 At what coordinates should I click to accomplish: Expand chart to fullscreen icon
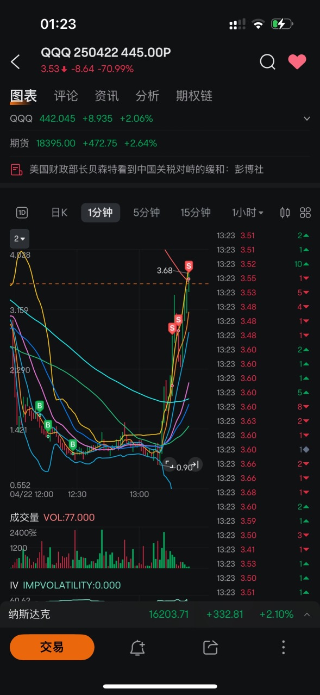coord(169,464)
